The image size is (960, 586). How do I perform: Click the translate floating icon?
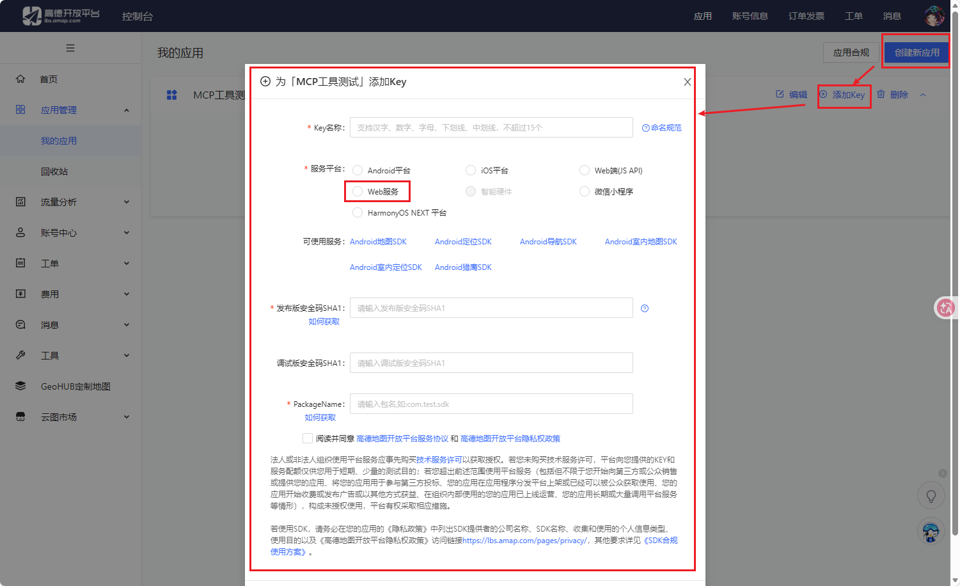click(945, 308)
